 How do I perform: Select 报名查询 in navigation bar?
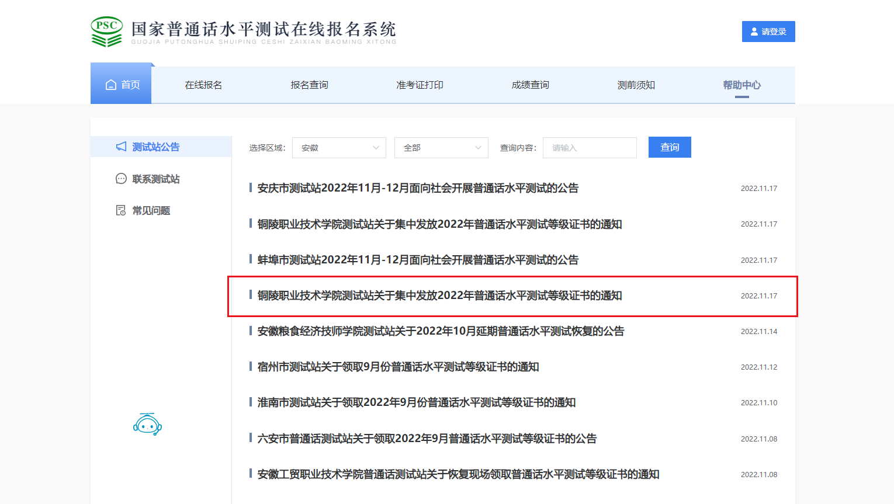(x=309, y=85)
